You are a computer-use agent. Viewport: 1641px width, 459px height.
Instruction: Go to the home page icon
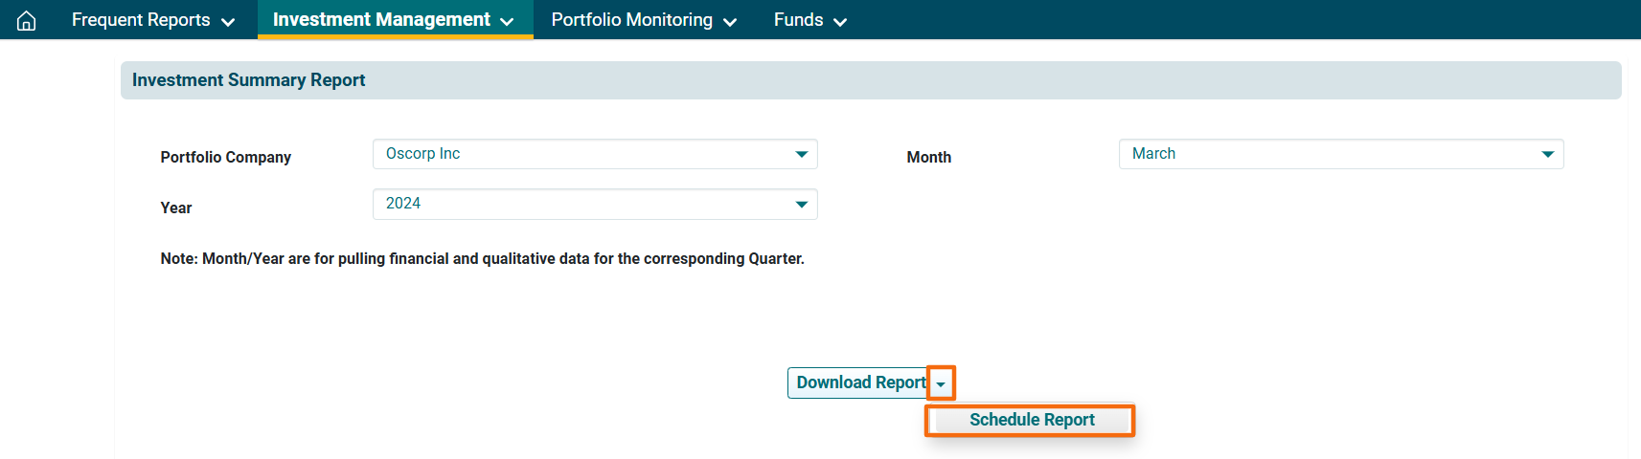pos(27,20)
